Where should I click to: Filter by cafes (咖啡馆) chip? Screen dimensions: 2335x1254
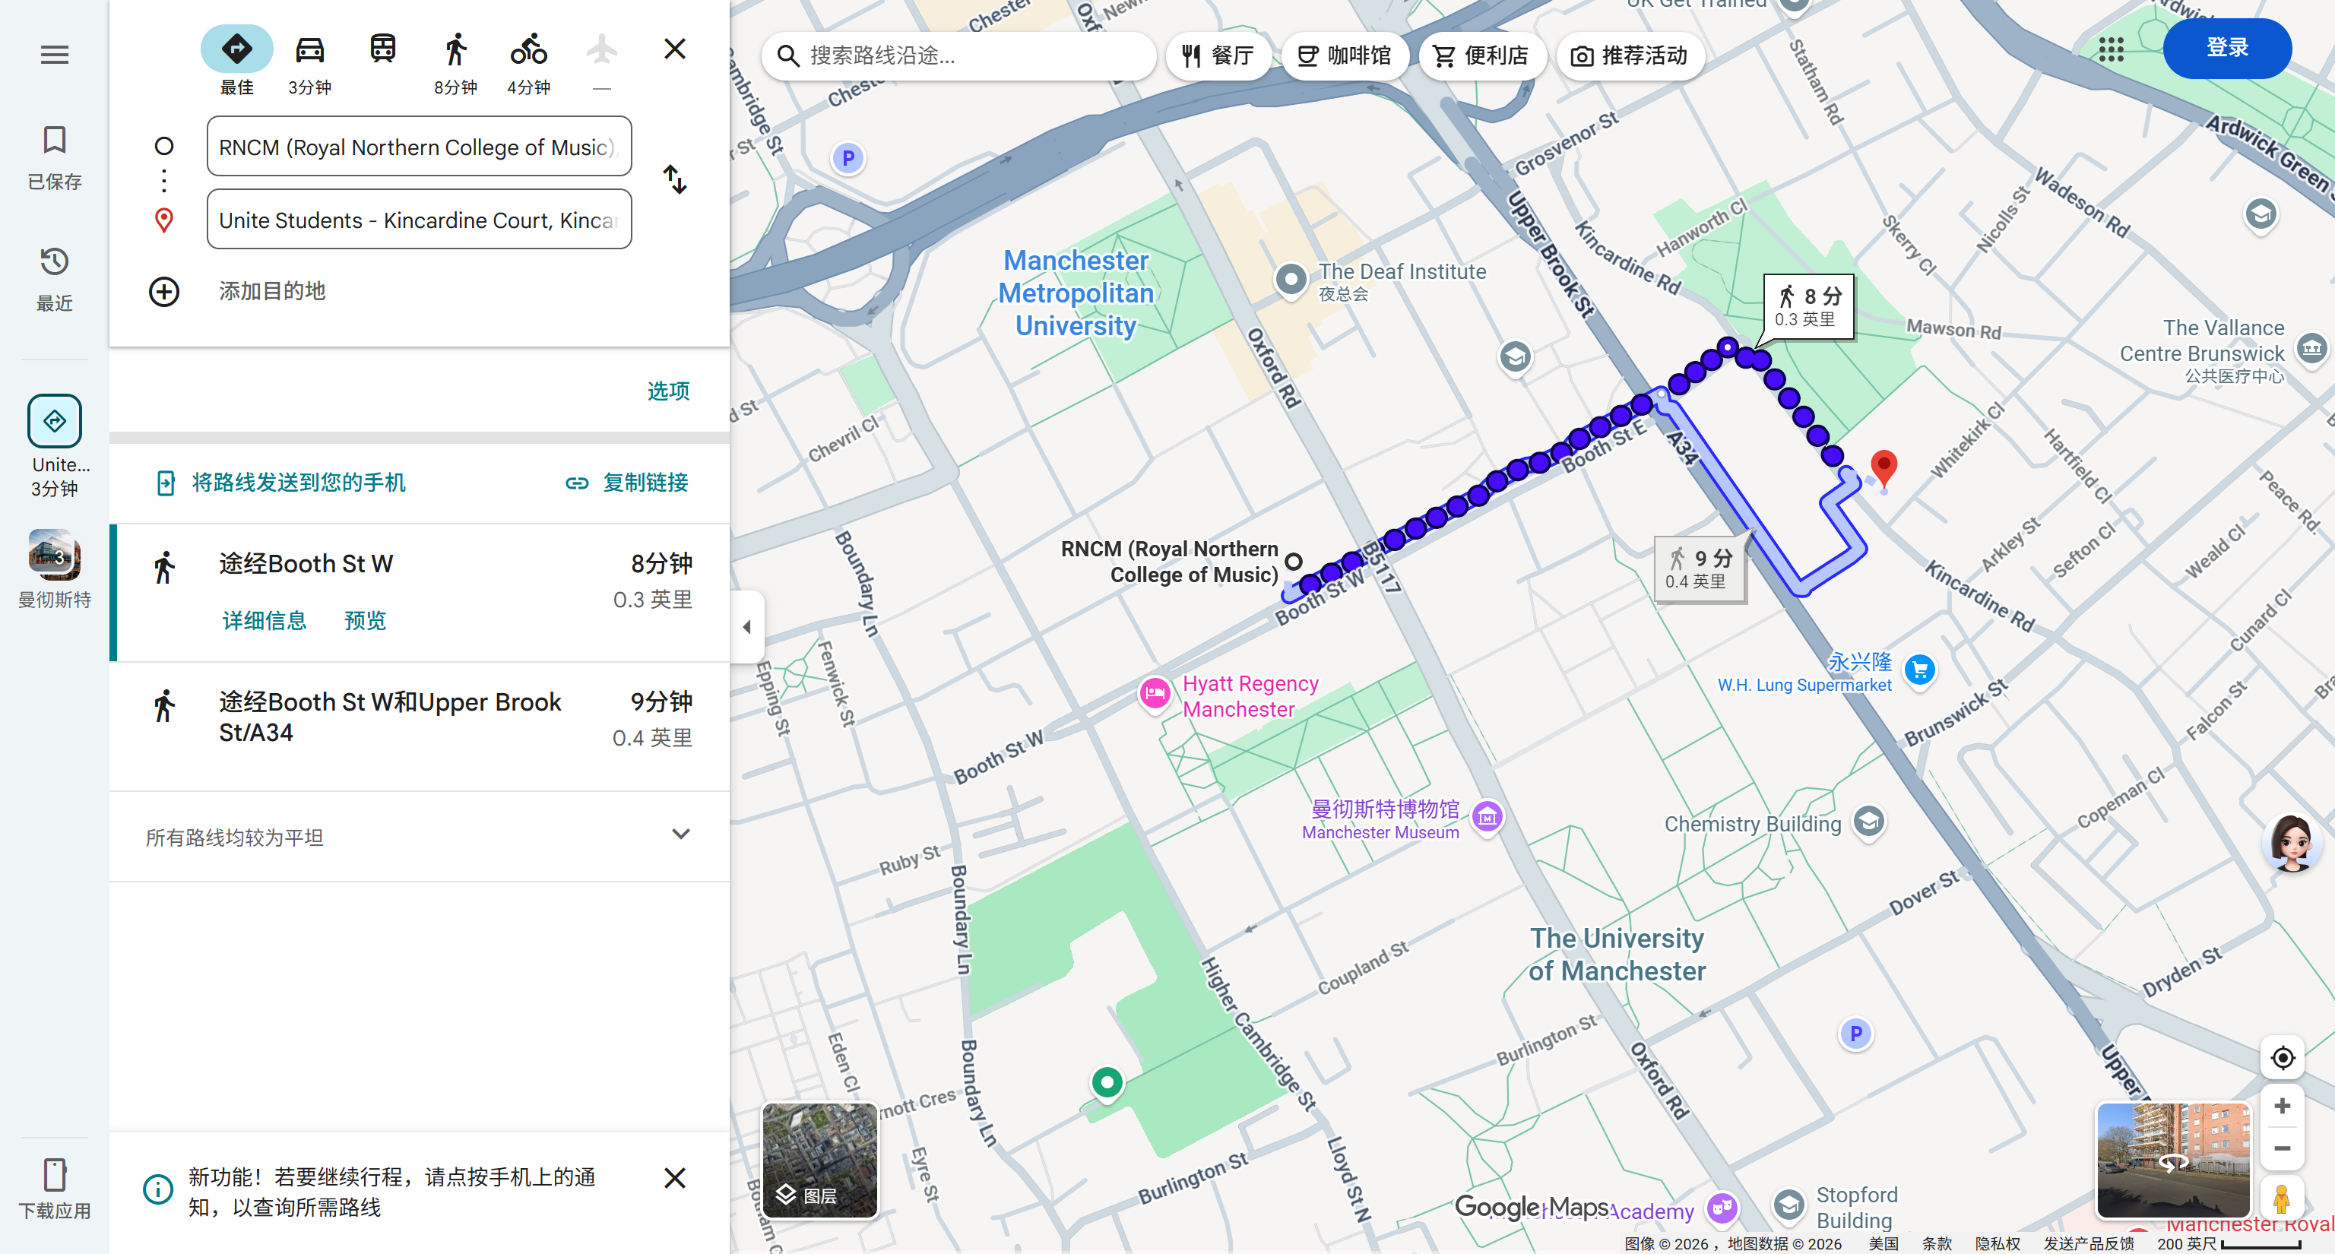click(x=1345, y=56)
